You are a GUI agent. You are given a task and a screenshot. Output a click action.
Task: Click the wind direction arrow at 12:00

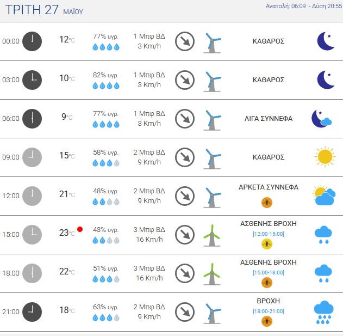[x=185, y=196]
